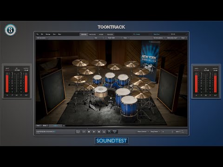Click the Record transport button
This screenshot has height=167, width=223.
point(99,132)
